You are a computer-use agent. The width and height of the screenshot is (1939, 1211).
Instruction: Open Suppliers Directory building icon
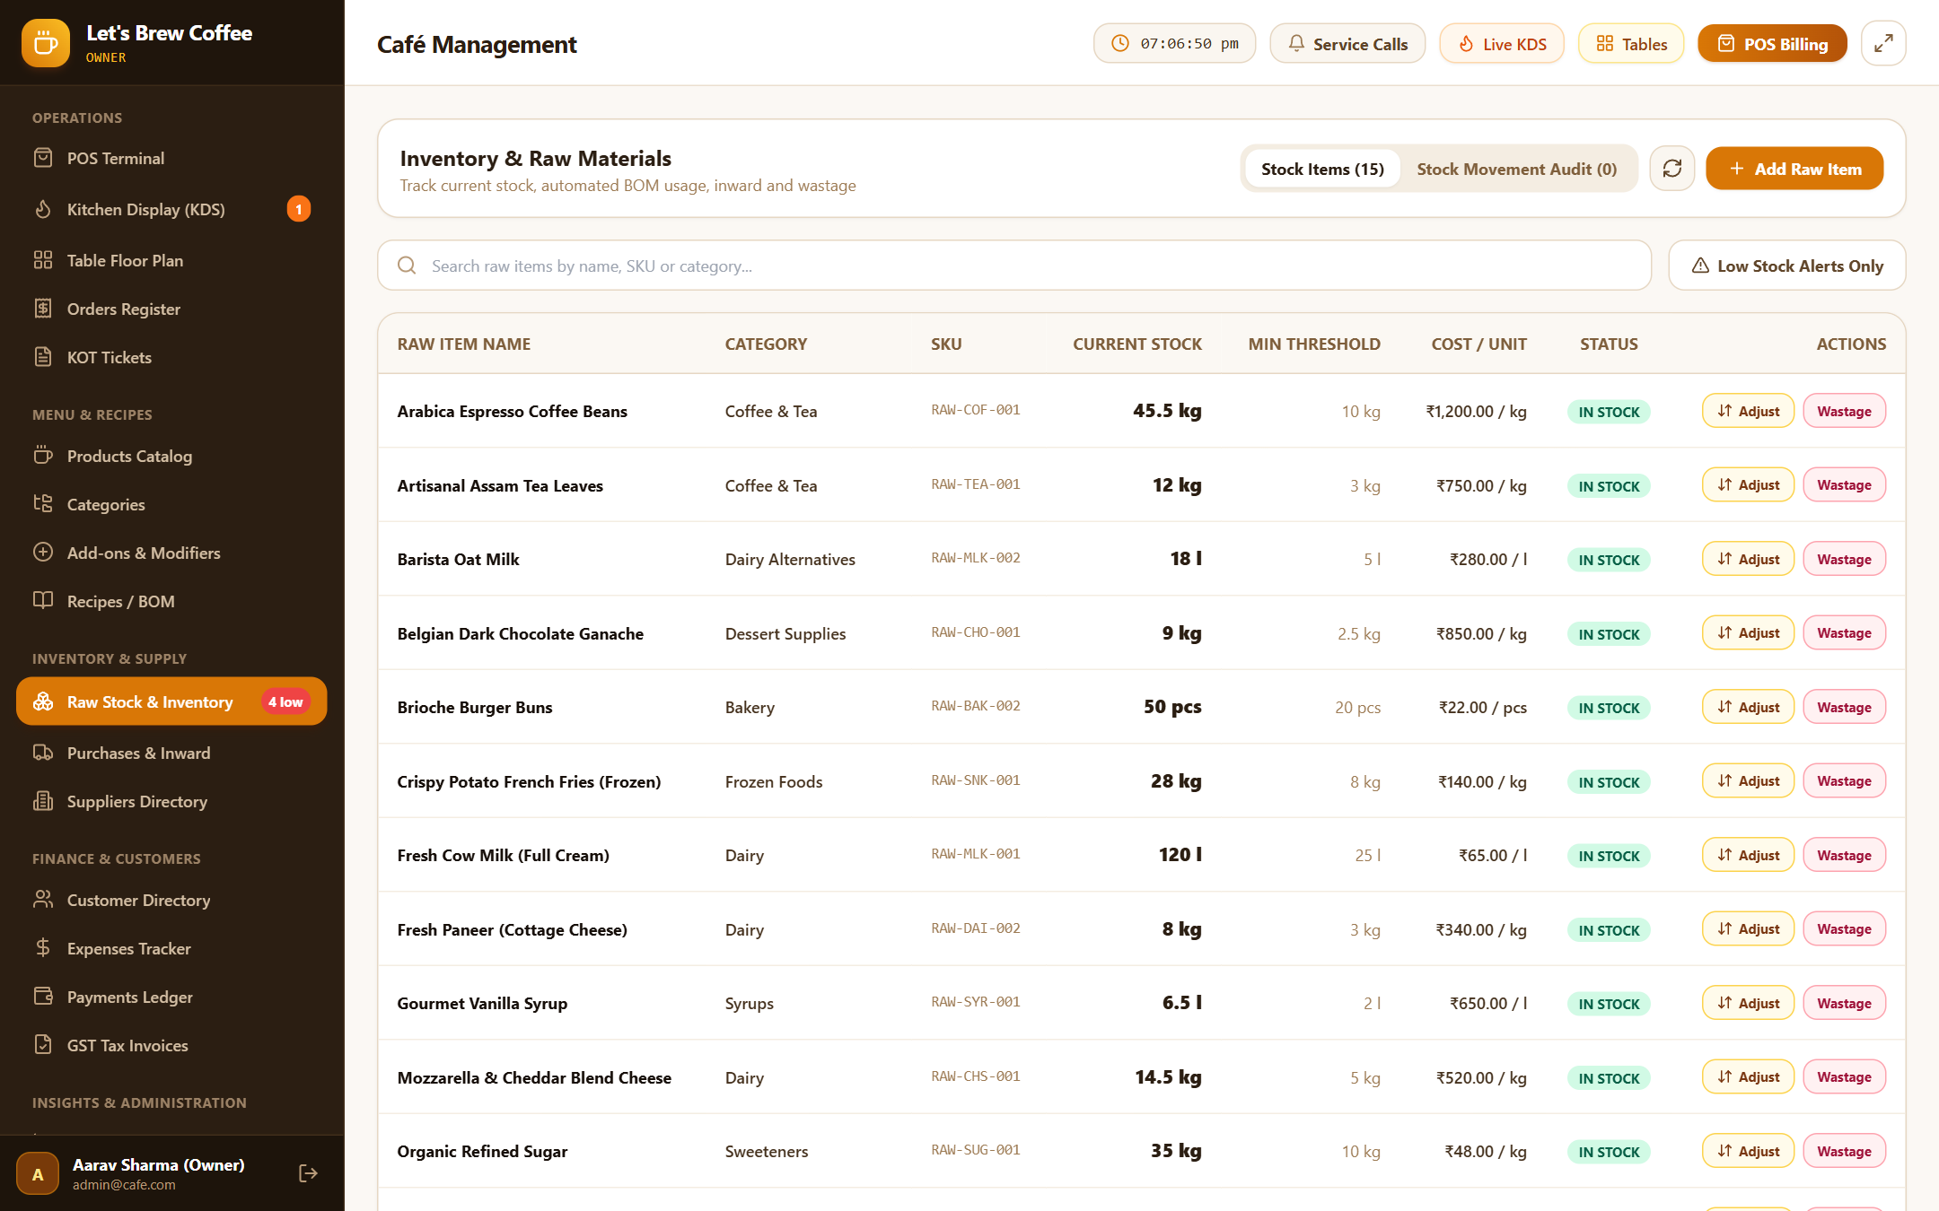click(x=43, y=801)
